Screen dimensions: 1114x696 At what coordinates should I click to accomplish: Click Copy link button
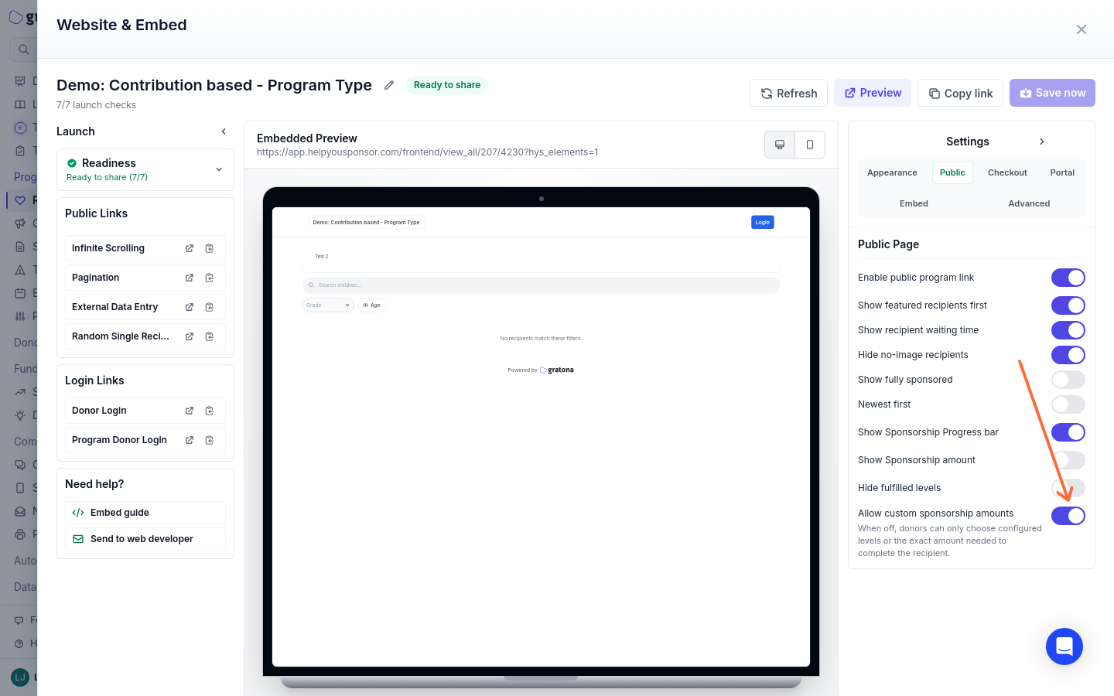(960, 93)
